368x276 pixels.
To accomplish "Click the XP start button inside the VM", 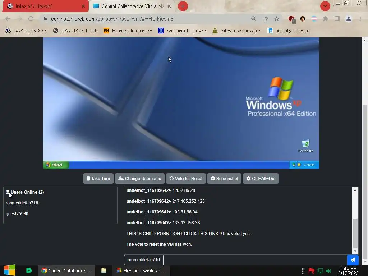I will [56, 165].
